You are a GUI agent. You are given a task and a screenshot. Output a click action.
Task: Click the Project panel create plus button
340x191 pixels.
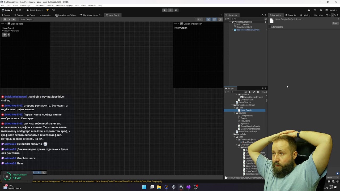tap(227, 92)
